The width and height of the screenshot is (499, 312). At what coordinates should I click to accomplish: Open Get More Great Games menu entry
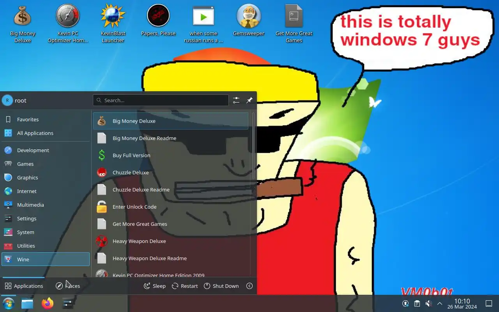[171, 224]
